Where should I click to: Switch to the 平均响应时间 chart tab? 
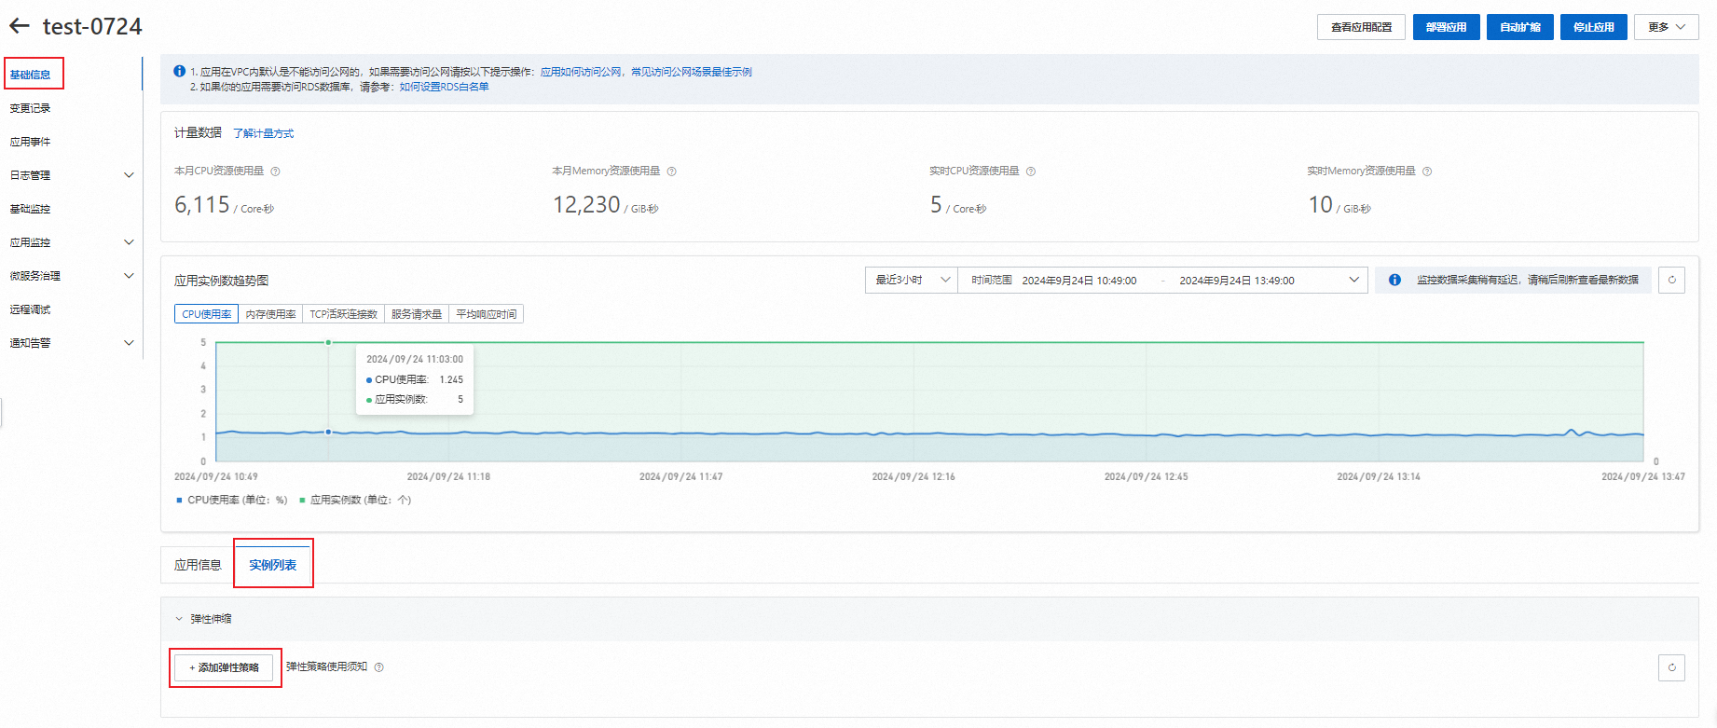pyautogui.click(x=486, y=314)
